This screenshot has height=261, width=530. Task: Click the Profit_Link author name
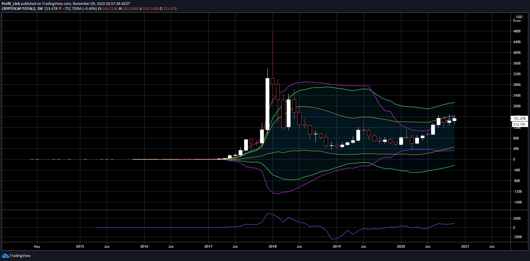tap(11, 4)
